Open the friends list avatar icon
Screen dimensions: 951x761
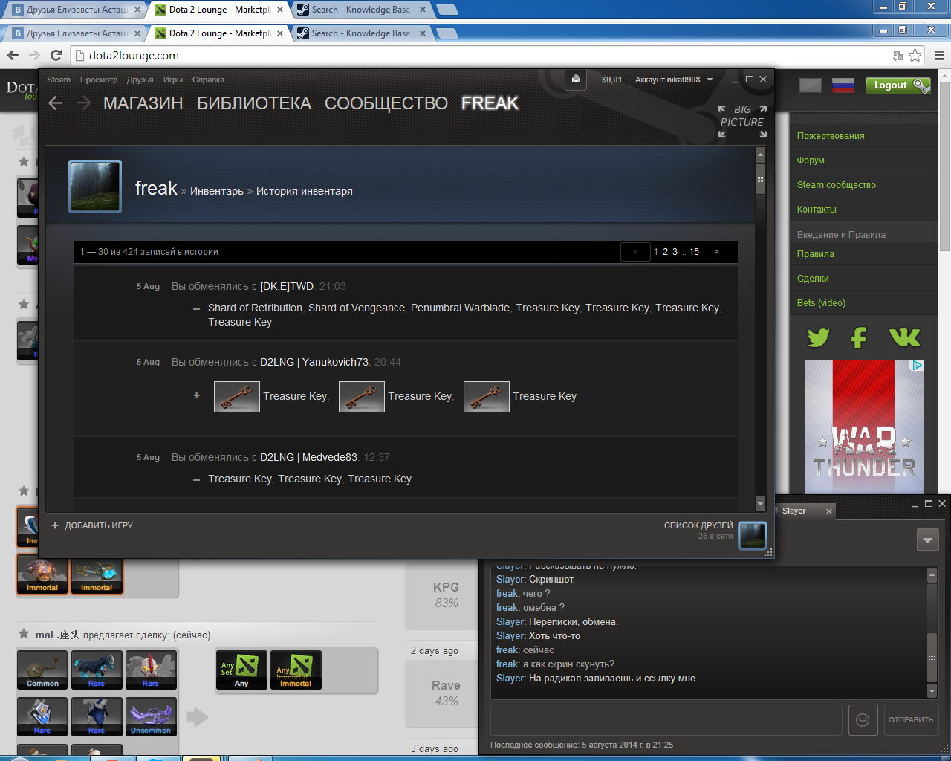[x=753, y=535]
